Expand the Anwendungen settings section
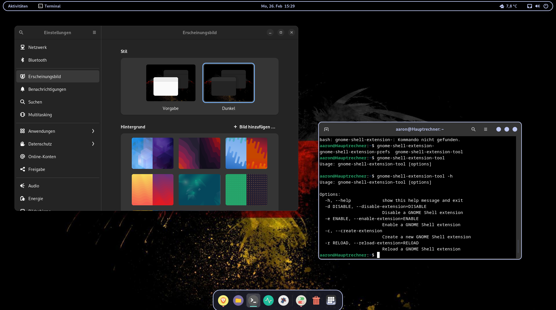The image size is (556, 310). tap(58, 131)
